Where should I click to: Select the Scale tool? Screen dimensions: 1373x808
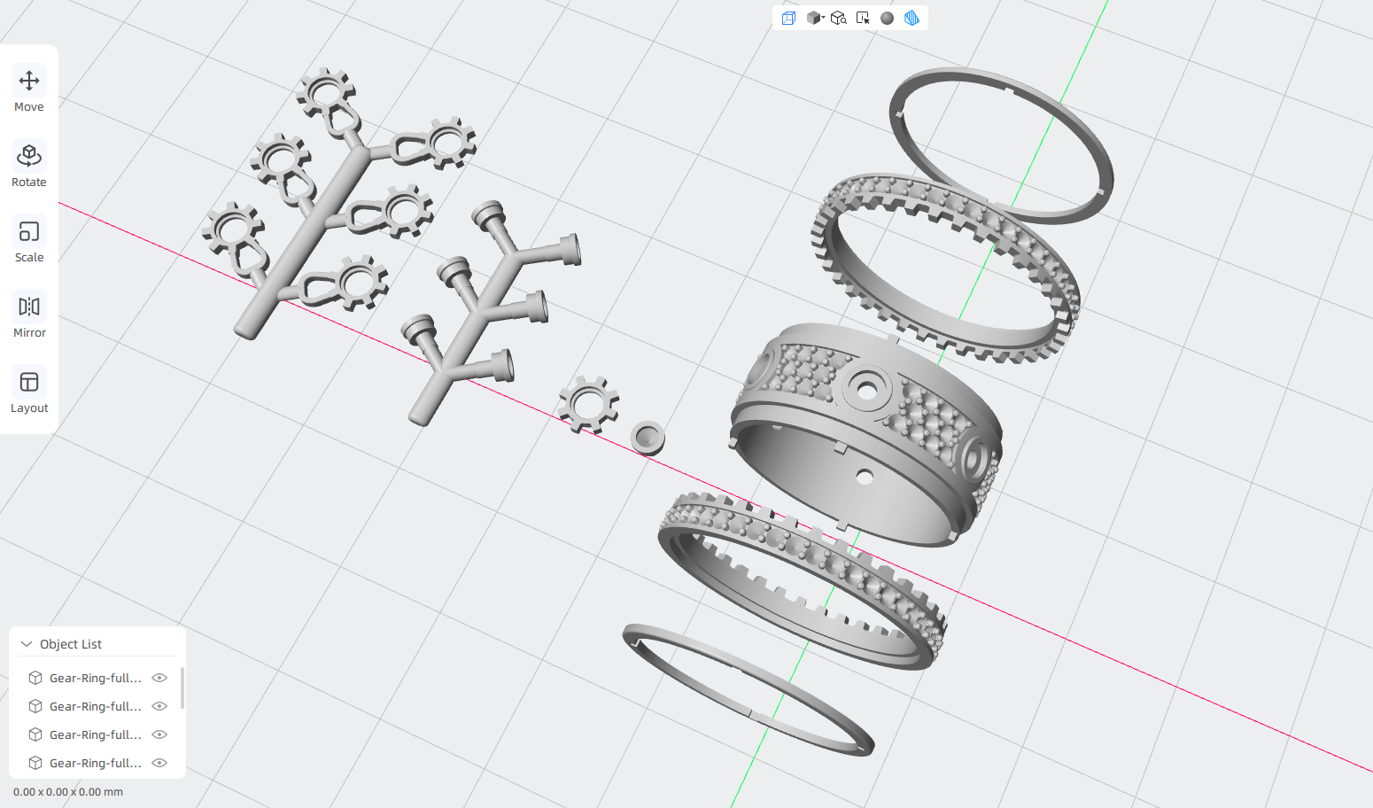29,240
